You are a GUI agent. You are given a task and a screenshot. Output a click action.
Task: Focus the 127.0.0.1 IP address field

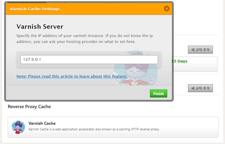89,60
